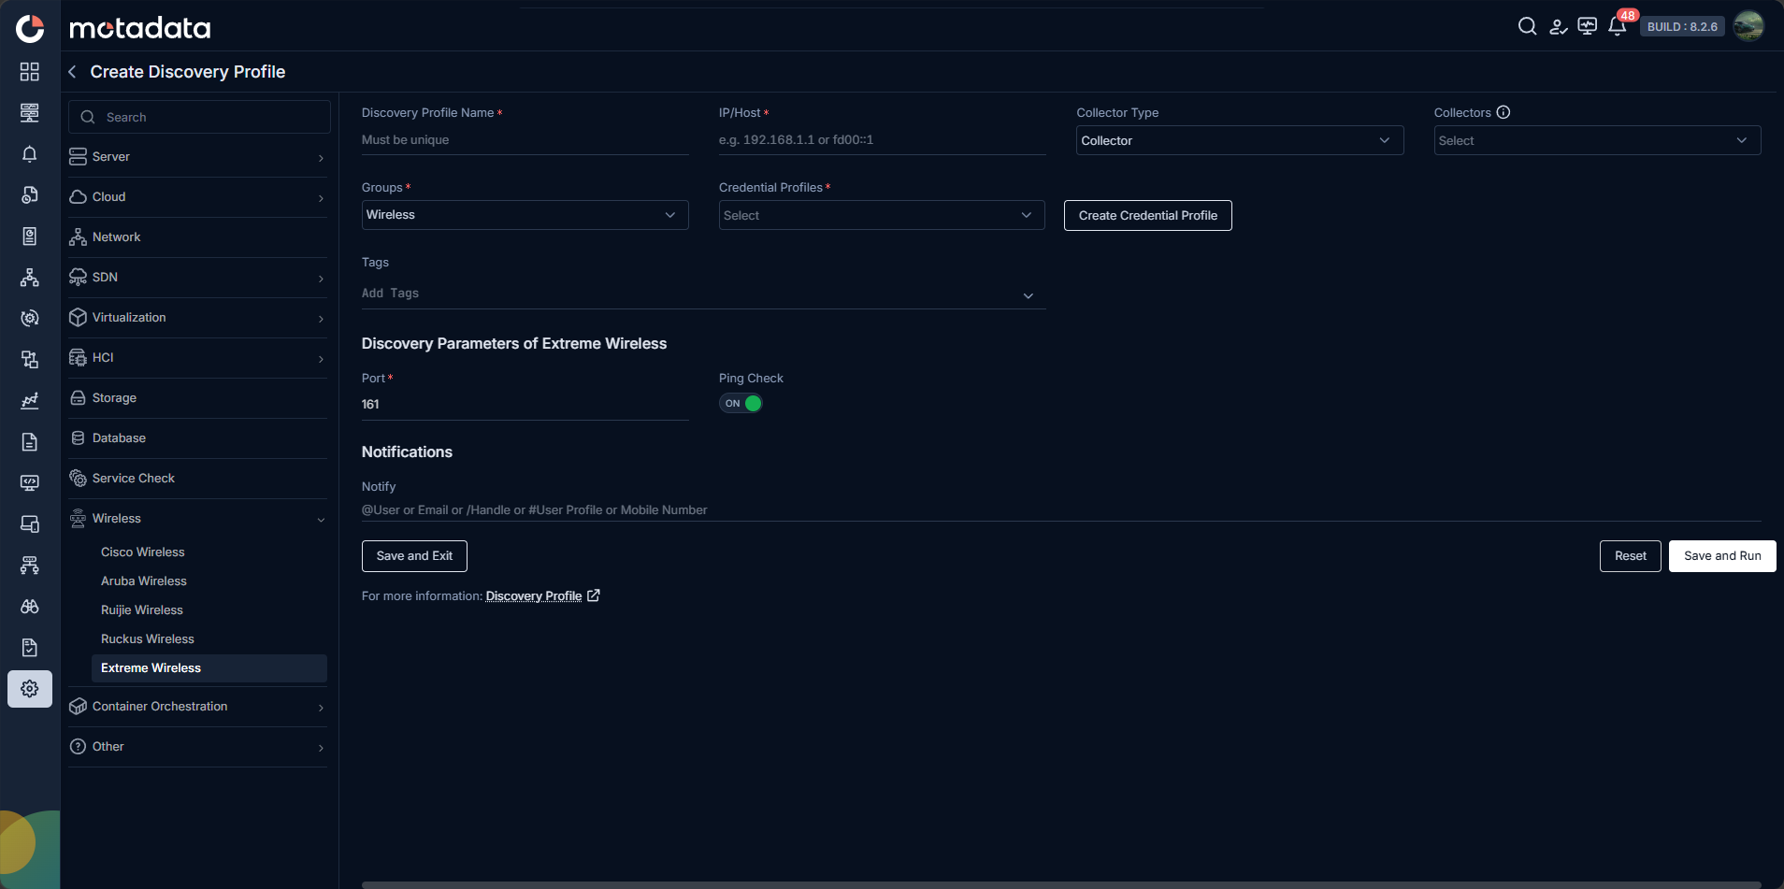Image resolution: width=1784 pixels, height=889 pixels.
Task: Expand the Other category
Action: pyautogui.click(x=197, y=747)
